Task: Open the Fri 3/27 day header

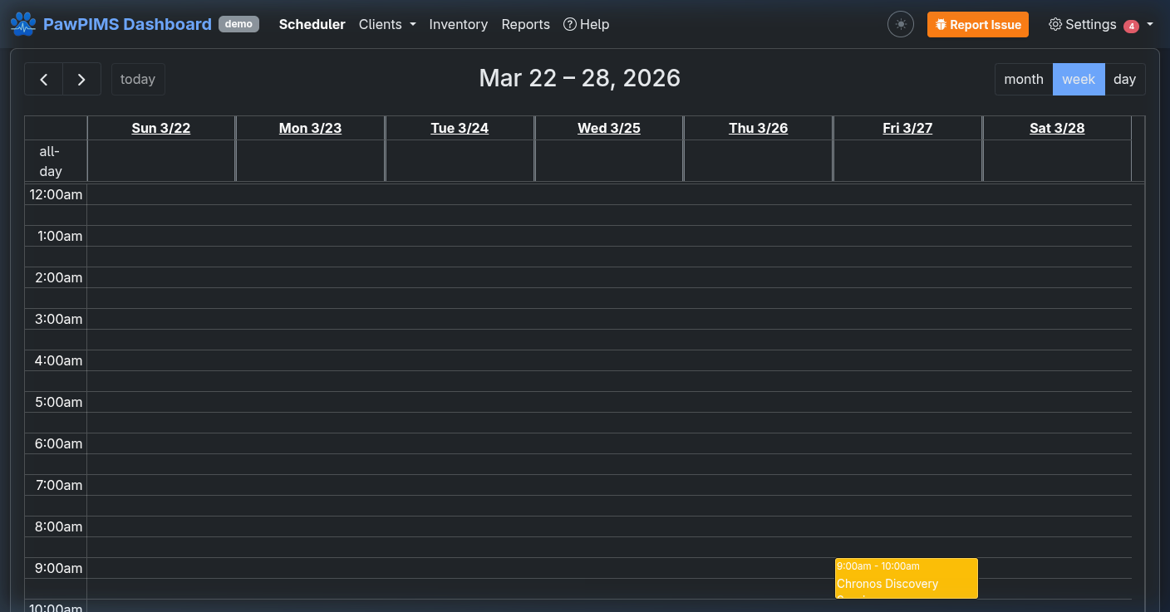Action: pyautogui.click(x=907, y=128)
